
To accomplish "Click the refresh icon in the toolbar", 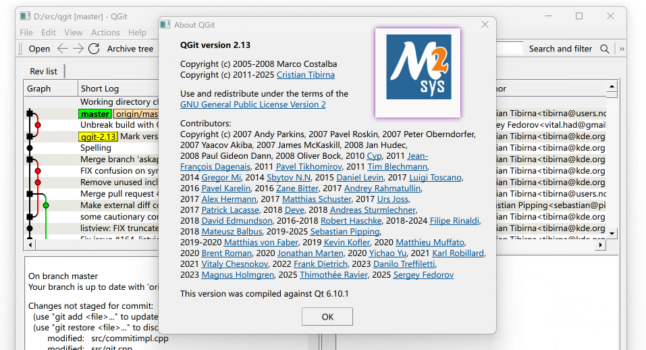I will tap(94, 49).
